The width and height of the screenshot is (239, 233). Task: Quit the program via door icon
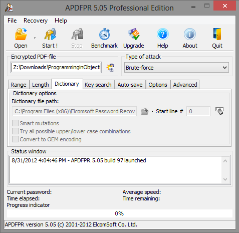tap(217, 34)
